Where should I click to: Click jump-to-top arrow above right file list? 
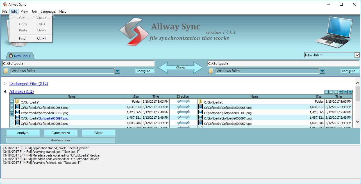point(326,92)
